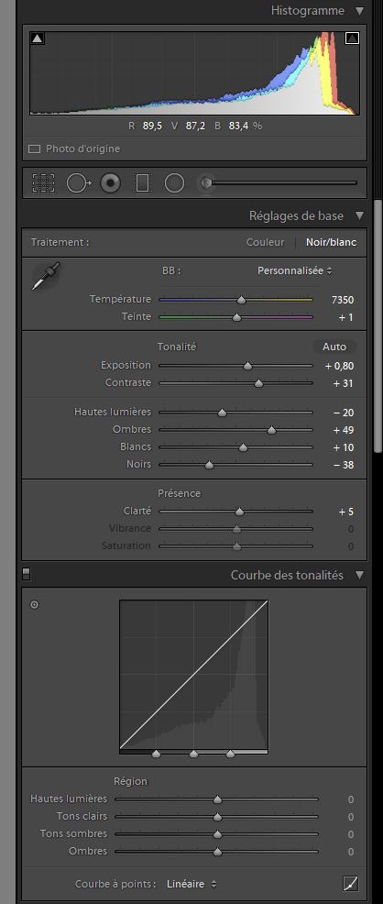Toggle the Courbe des tonalités panel switch
This screenshot has height=904, width=383.
pos(26,574)
